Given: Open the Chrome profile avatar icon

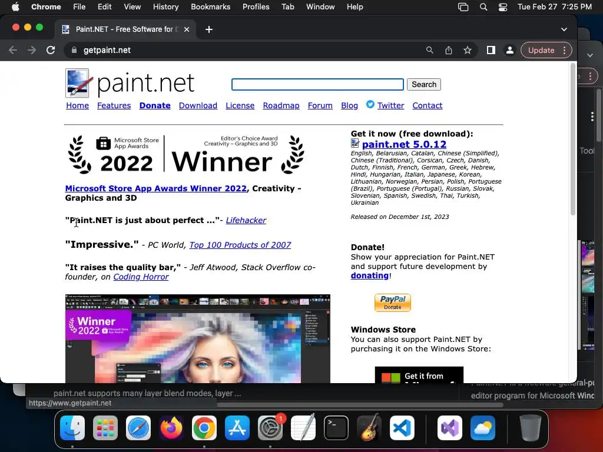Looking at the screenshot, I should [509, 50].
